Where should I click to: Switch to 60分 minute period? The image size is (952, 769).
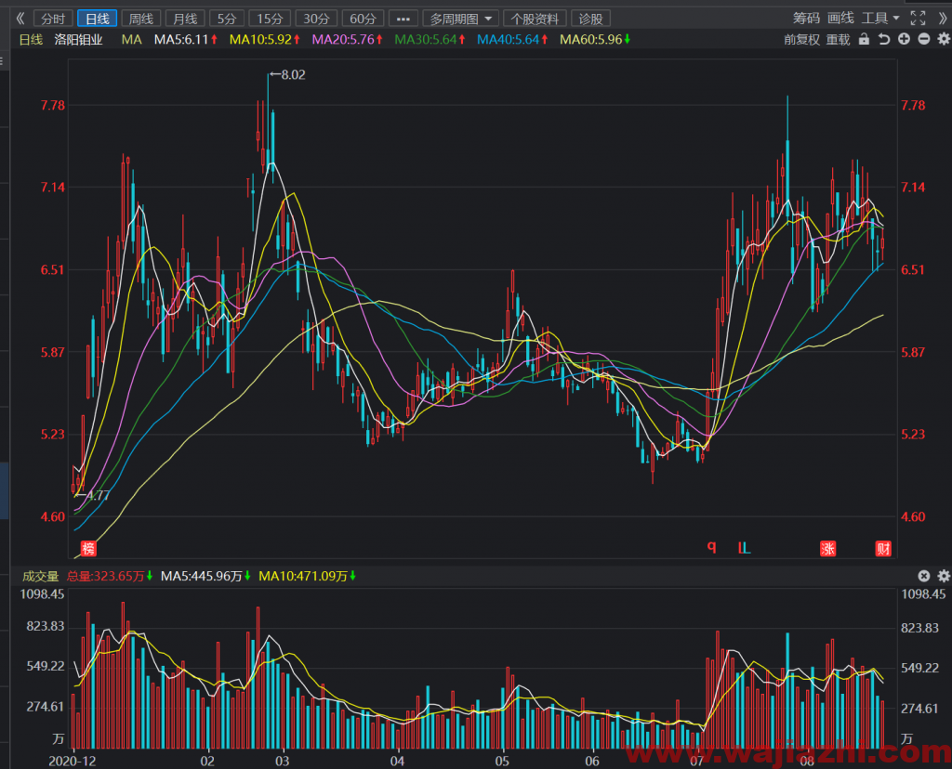click(363, 19)
